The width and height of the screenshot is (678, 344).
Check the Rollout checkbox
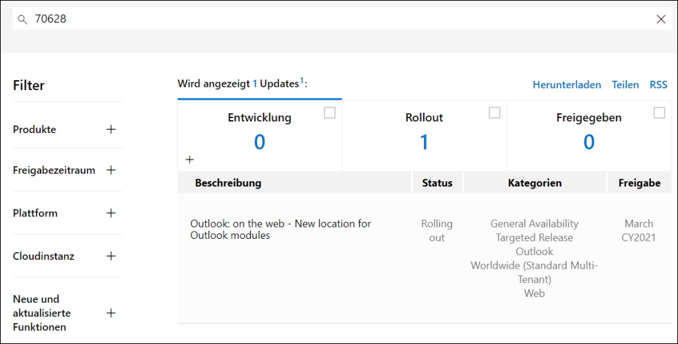pyautogui.click(x=494, y=113)
